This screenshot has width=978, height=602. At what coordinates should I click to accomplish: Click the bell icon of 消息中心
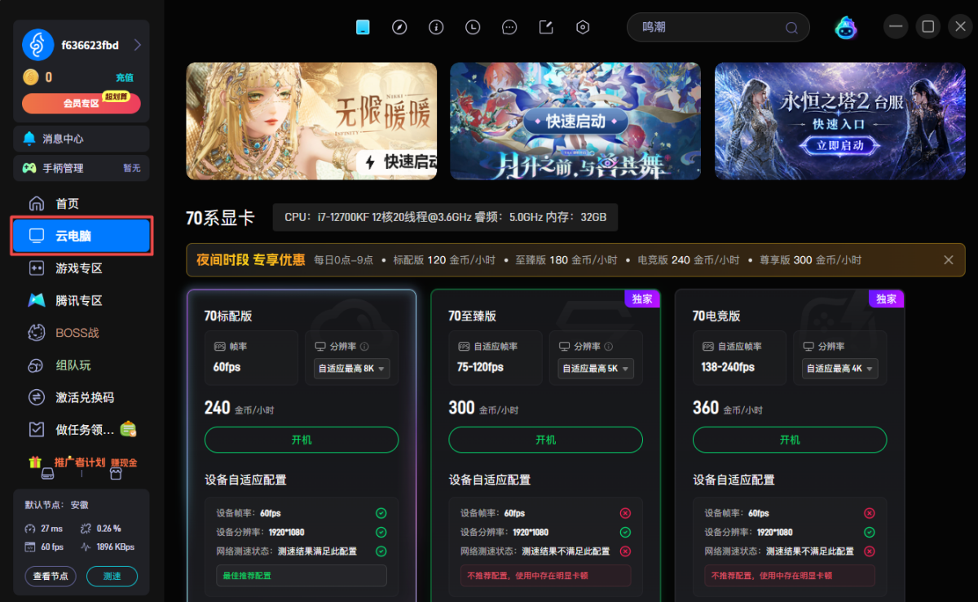(29, 139)
